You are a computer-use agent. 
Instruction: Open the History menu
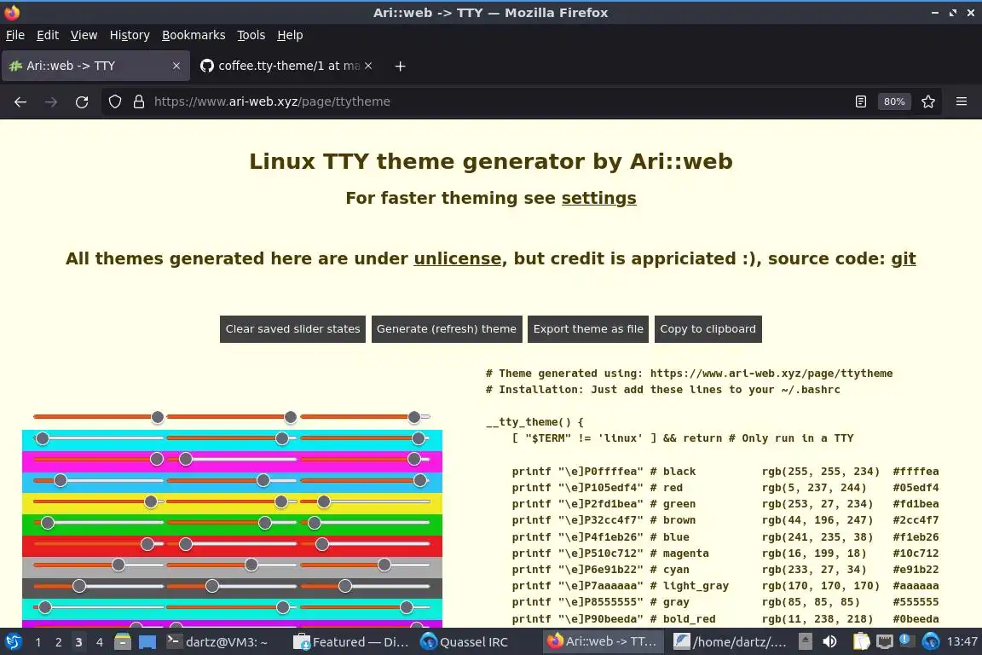coord(130,35)
